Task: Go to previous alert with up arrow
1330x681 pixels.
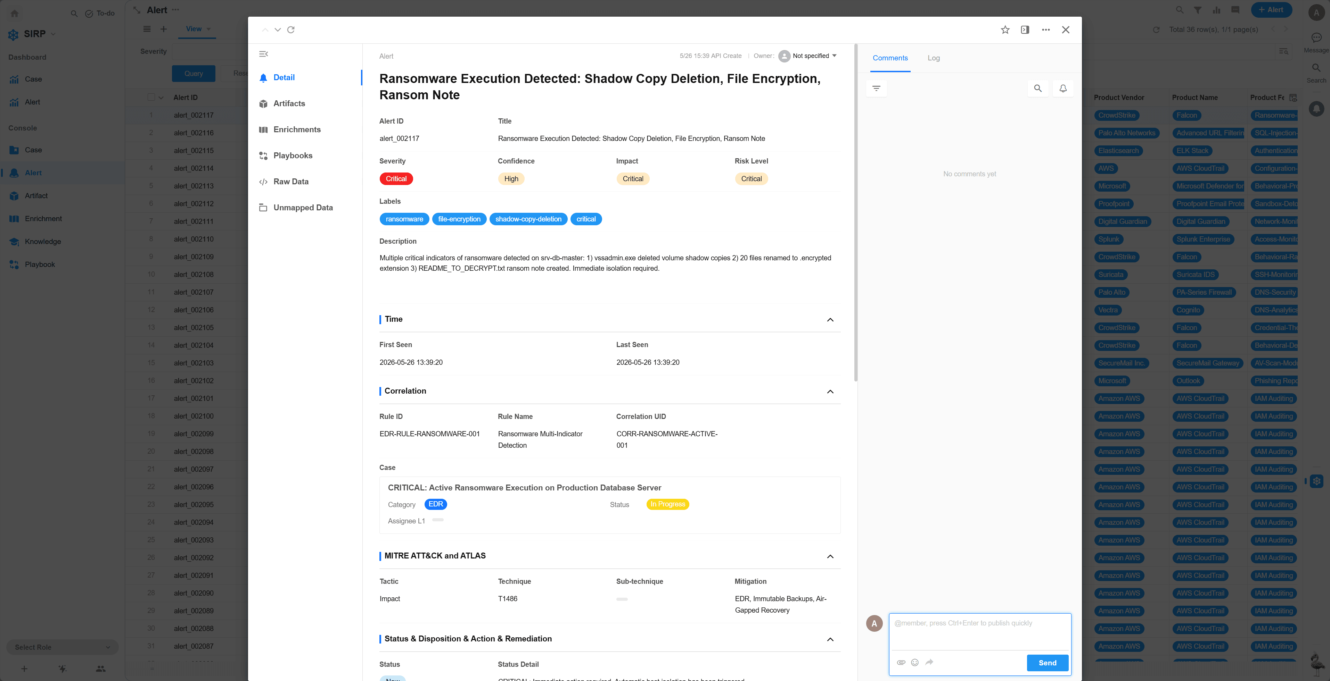Action: tap(265, 30)
